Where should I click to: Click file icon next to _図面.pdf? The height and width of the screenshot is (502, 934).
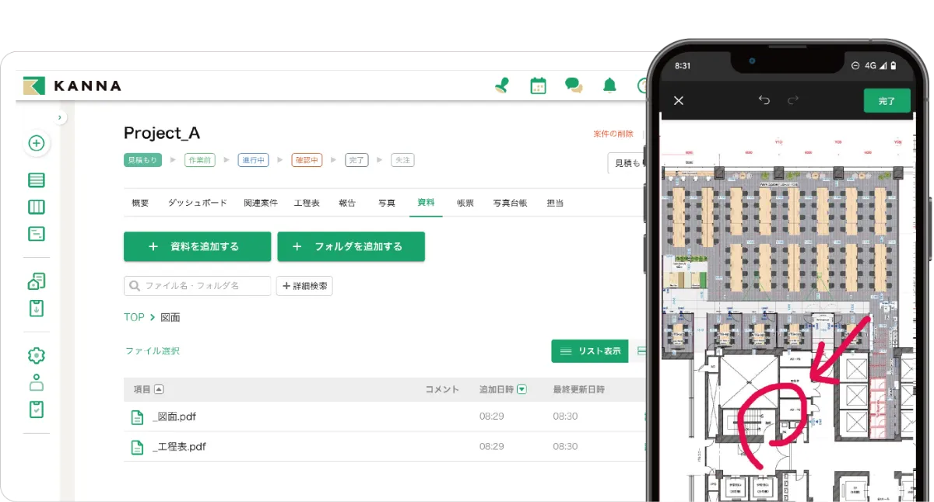[137, 417]
